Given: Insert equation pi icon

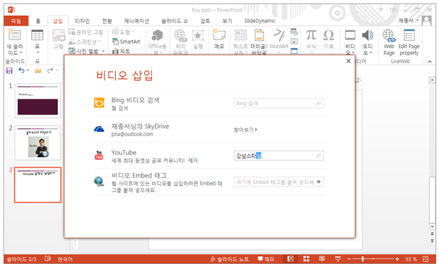Looking at the screenshot, I should point(311,35).
